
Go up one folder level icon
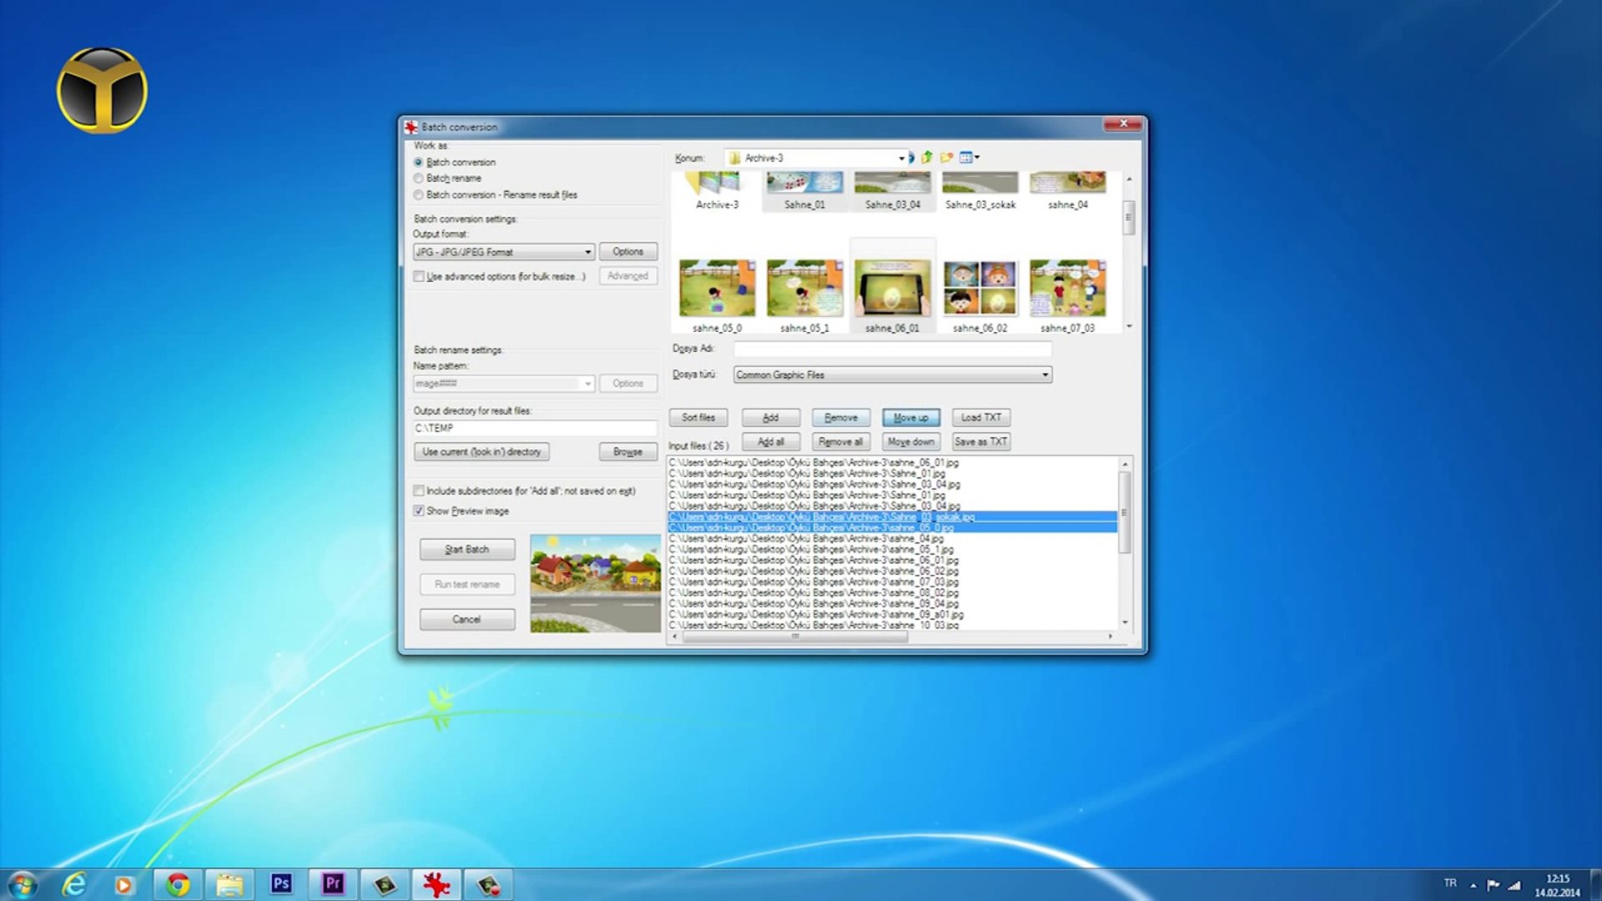[927, 158]
